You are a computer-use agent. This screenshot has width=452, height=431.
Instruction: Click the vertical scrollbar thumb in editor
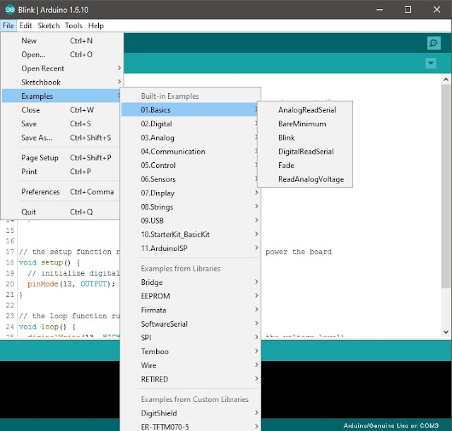(446, 186)
